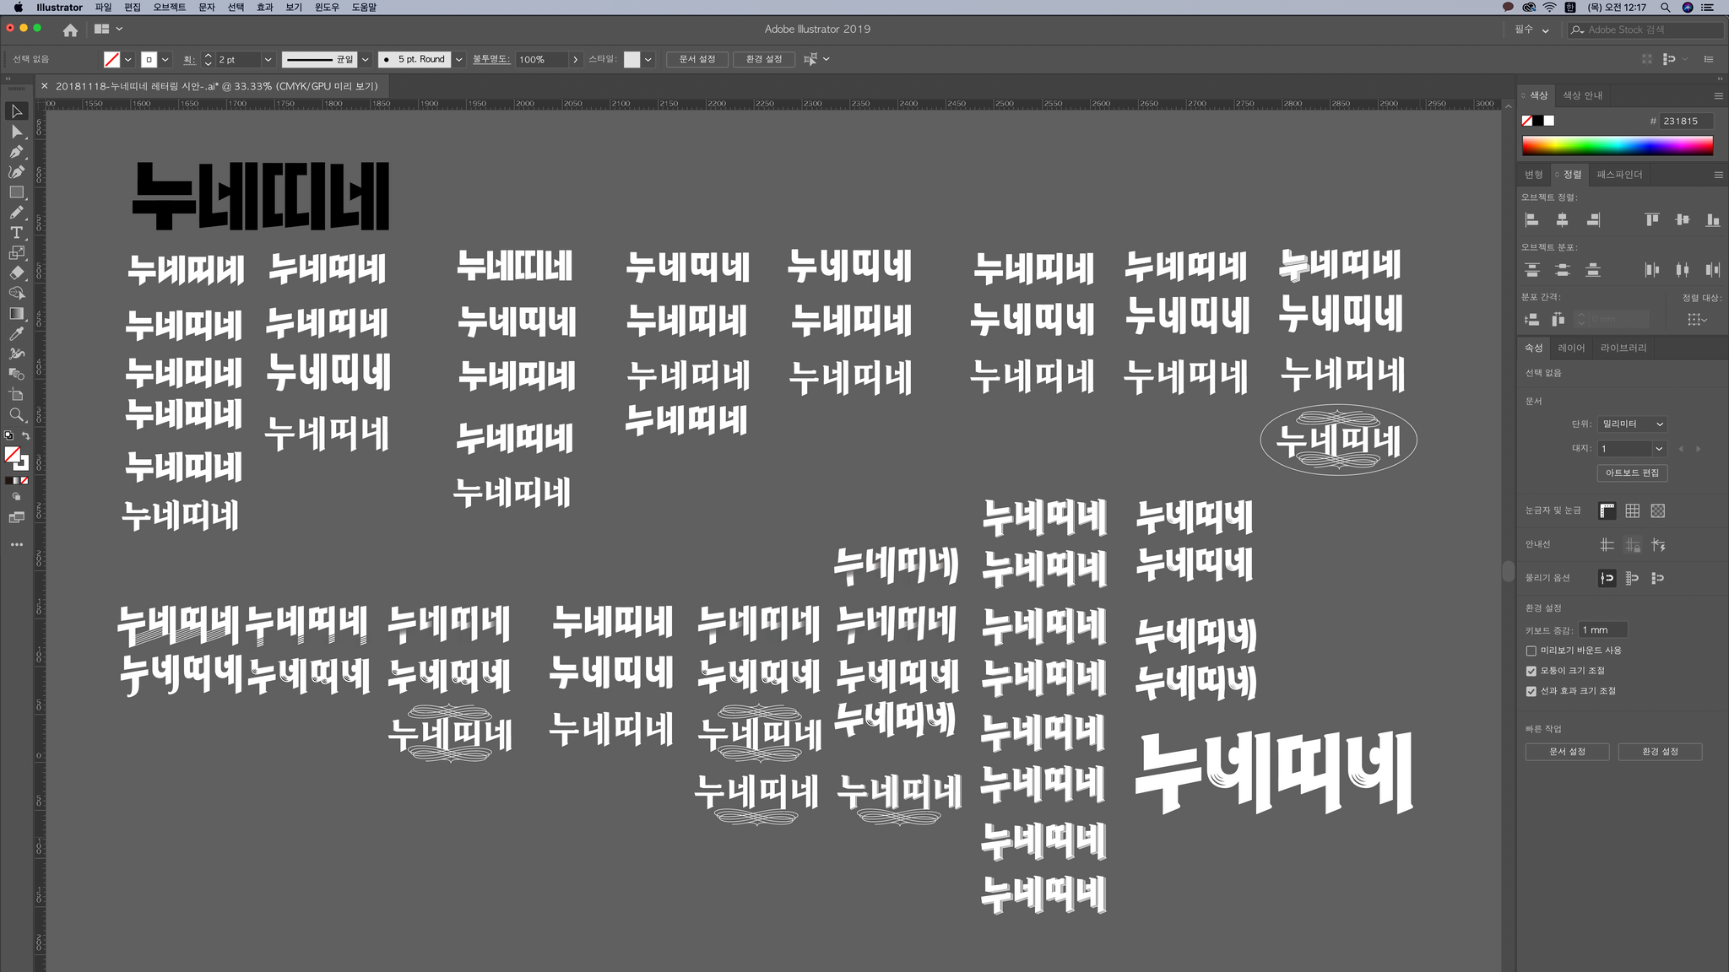Viewport: 1729px width, 972px height.
Task: Show rulers icon in properties panel
Action: click(x=1607, y=511)
